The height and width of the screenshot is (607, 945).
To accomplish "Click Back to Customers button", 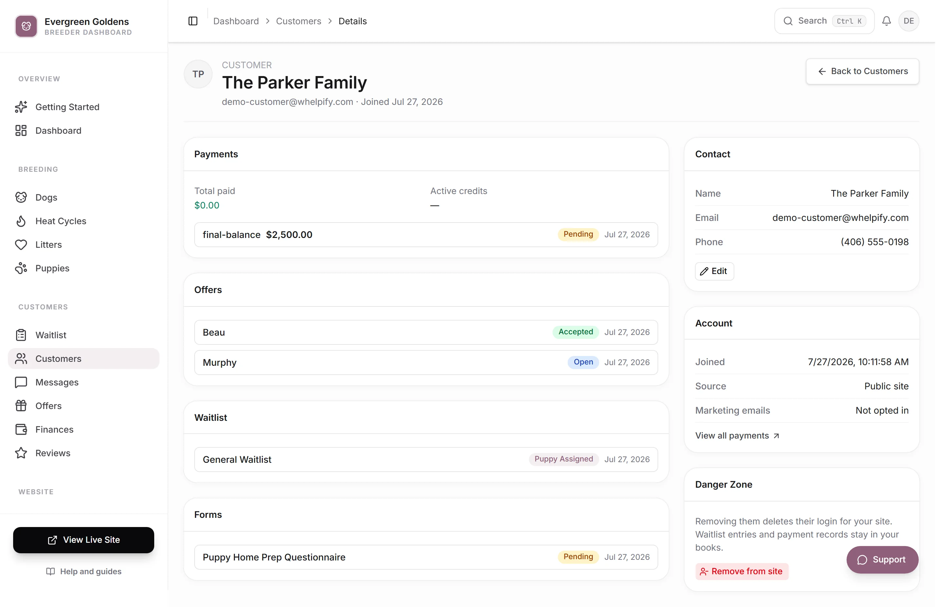I will pos(863,71).
